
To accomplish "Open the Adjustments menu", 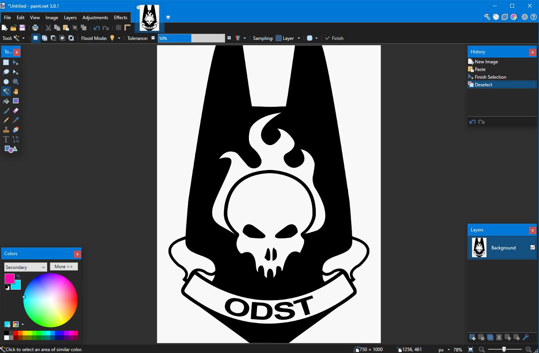I will [95, 18].
